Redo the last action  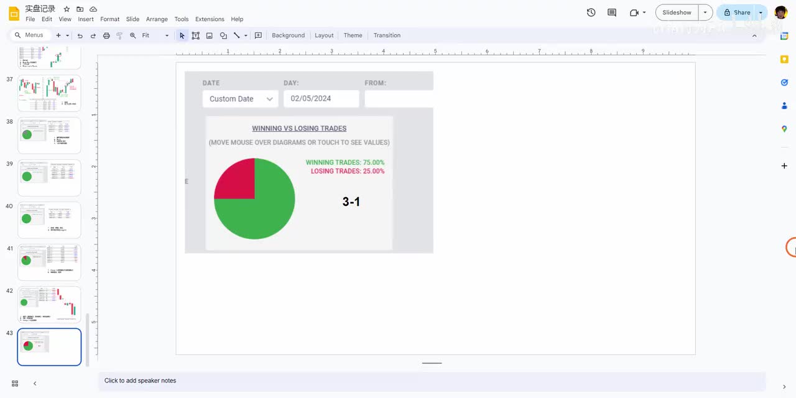(x=93, y=35)
